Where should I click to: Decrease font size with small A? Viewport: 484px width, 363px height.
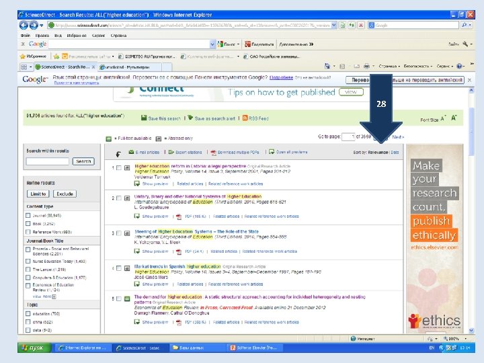coord(443,118)
